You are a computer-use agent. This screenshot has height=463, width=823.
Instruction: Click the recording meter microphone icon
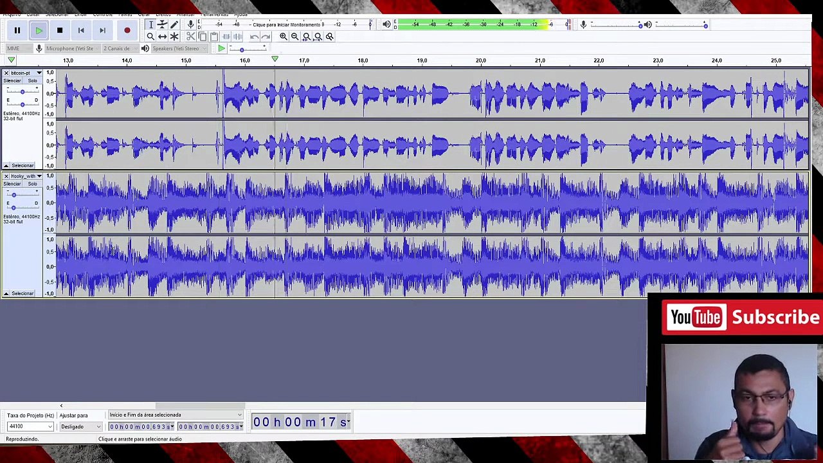pos(190,24)
